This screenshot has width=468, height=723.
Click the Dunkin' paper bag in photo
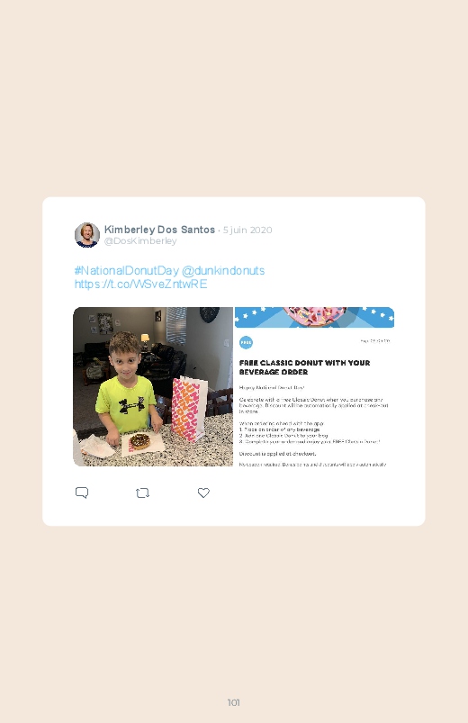[189, 409]
